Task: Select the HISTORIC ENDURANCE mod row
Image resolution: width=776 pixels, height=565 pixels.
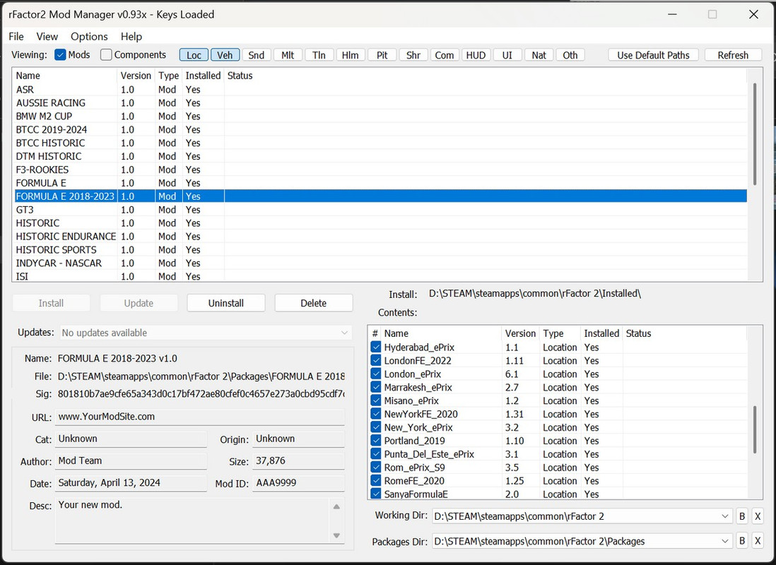Action: pyautogui.click(x=380, y=237)
